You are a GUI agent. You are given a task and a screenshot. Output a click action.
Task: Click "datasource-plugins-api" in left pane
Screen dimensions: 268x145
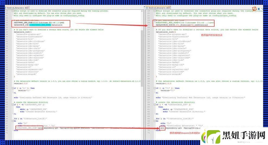pos(28,34)
